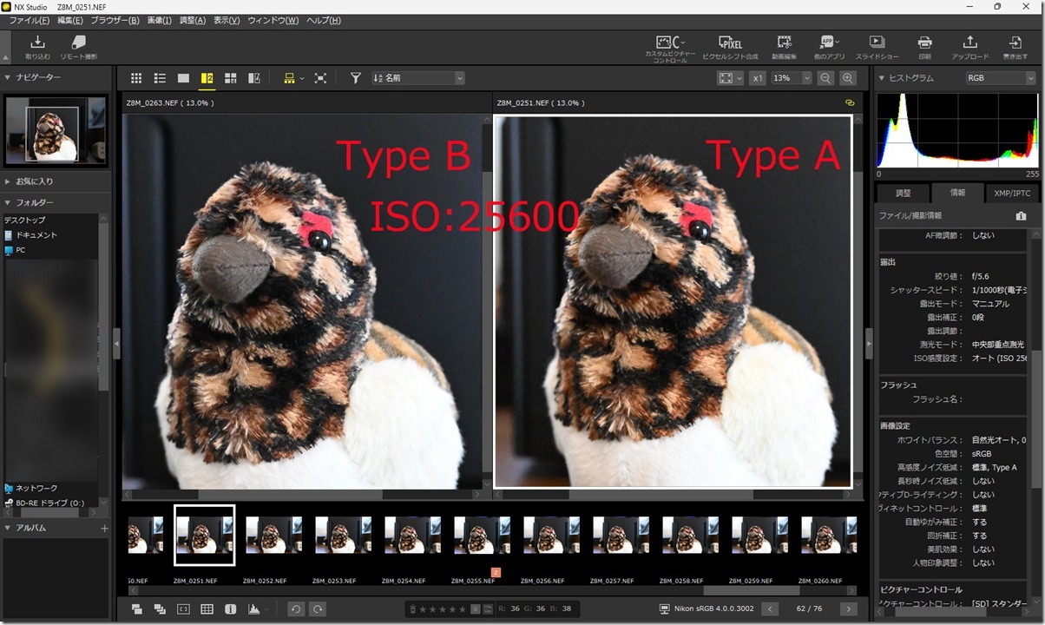Click the filter funnel icon
The width and height of the screenshot is (1045, 625).
[355, 78]
